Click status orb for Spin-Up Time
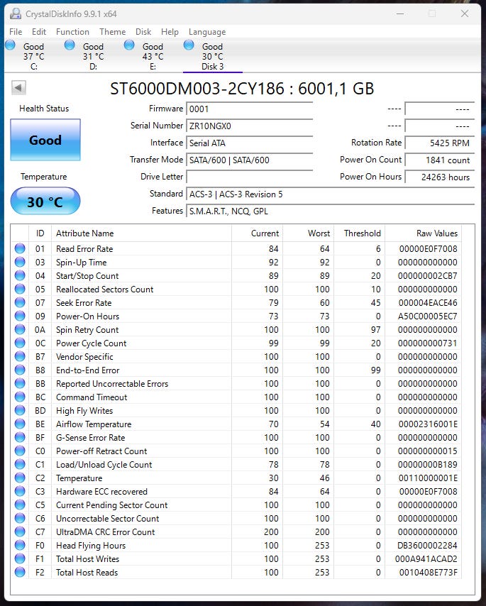This screenshot has width=486, height=606. point(20,262)
